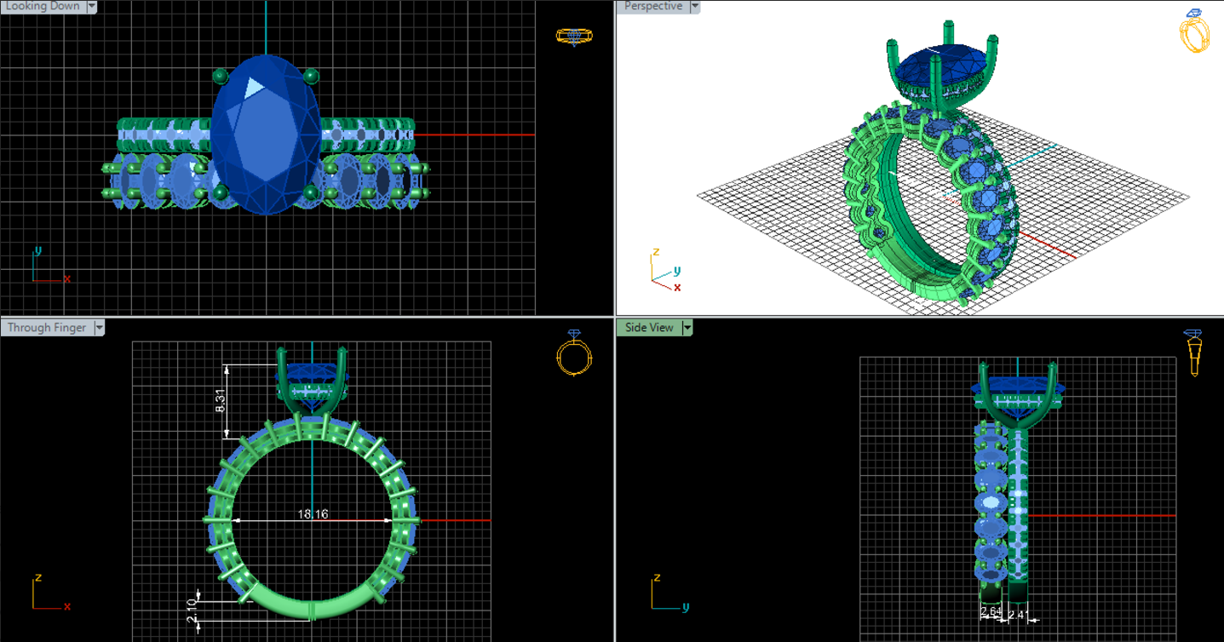Pick the large blue oval gemstone in Looking Down
The height and width of the screenshot is (642, 1224).
(x=266, y=136)
